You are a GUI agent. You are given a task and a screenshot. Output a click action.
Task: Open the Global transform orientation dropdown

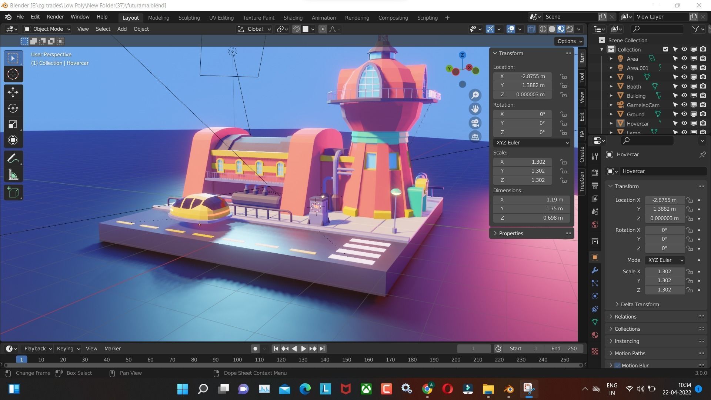[x=254, y=29]
